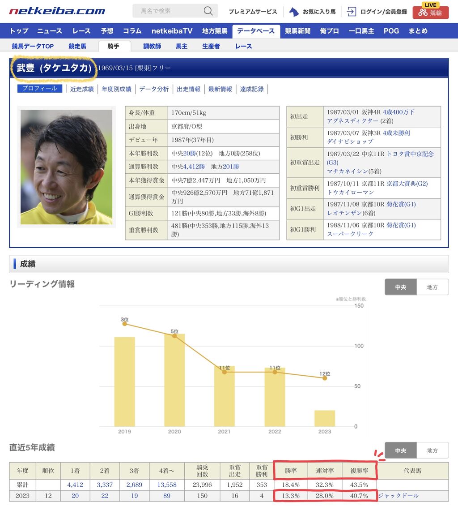This screenshot has width=458, height=506.
Task: Switch to 競走馬 sub-tab
Action: coord(77,46)
